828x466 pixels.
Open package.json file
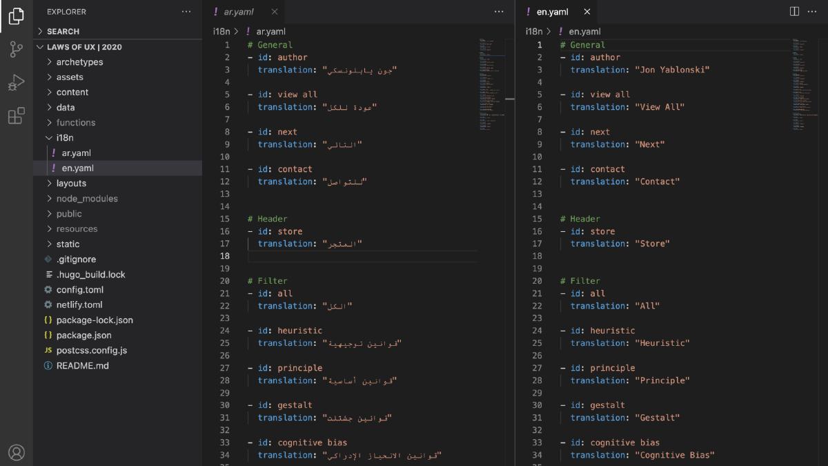point(84,336)
